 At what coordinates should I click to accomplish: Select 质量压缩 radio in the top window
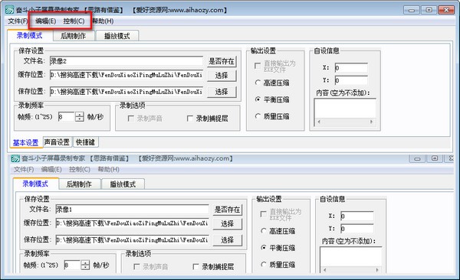pos(258,116)
